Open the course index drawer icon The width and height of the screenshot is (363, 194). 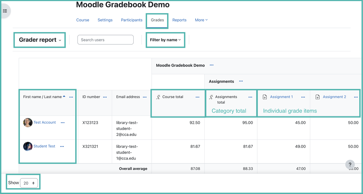click(5, 11)
